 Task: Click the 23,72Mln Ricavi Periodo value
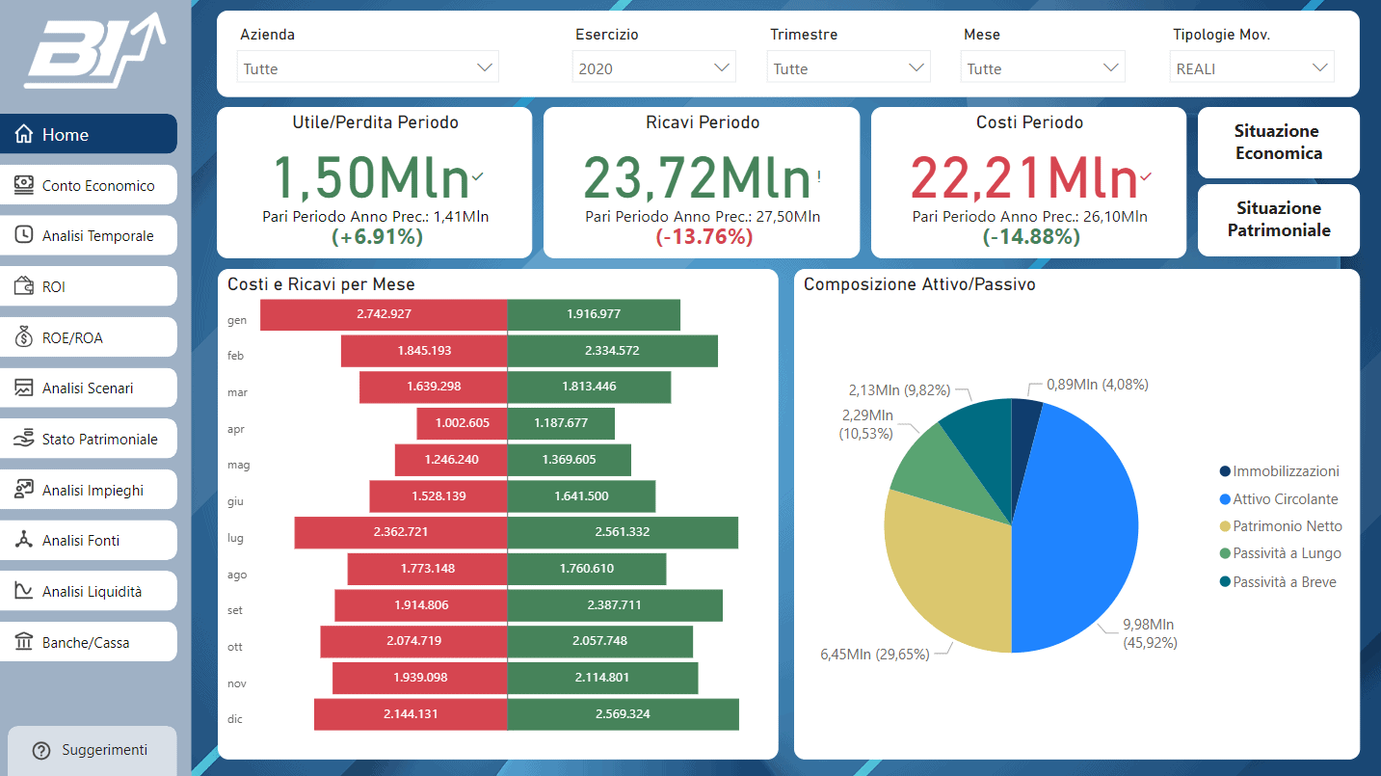[698, 177]
